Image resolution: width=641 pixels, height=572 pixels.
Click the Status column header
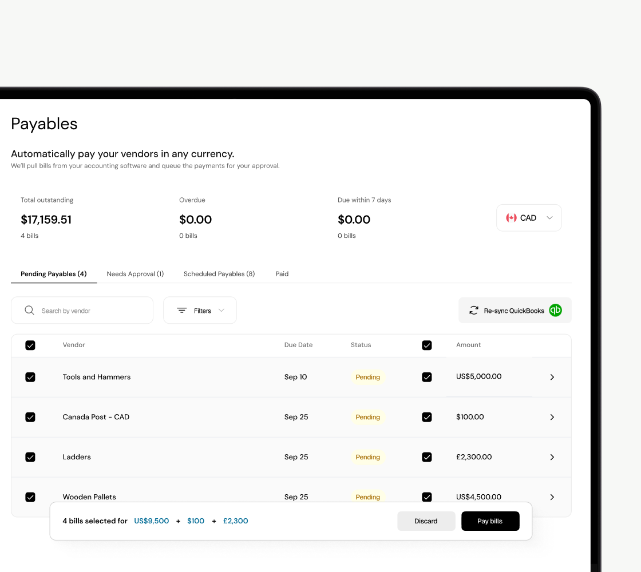[361, 345]
